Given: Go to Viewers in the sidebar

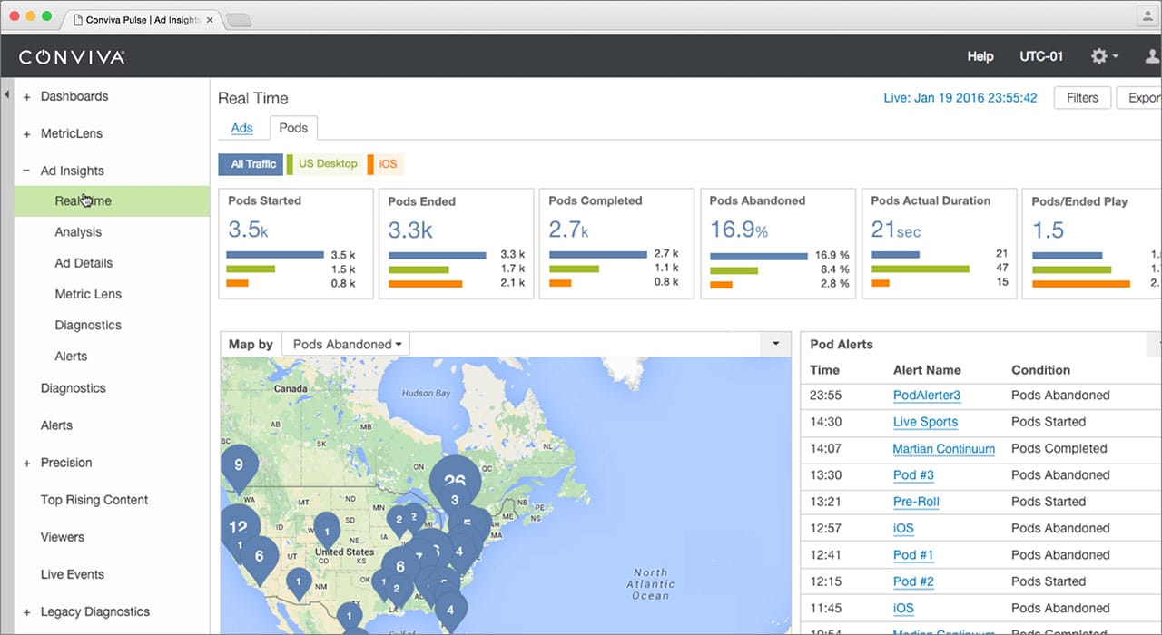Looking at the screenshot, I should click(63, 537).
